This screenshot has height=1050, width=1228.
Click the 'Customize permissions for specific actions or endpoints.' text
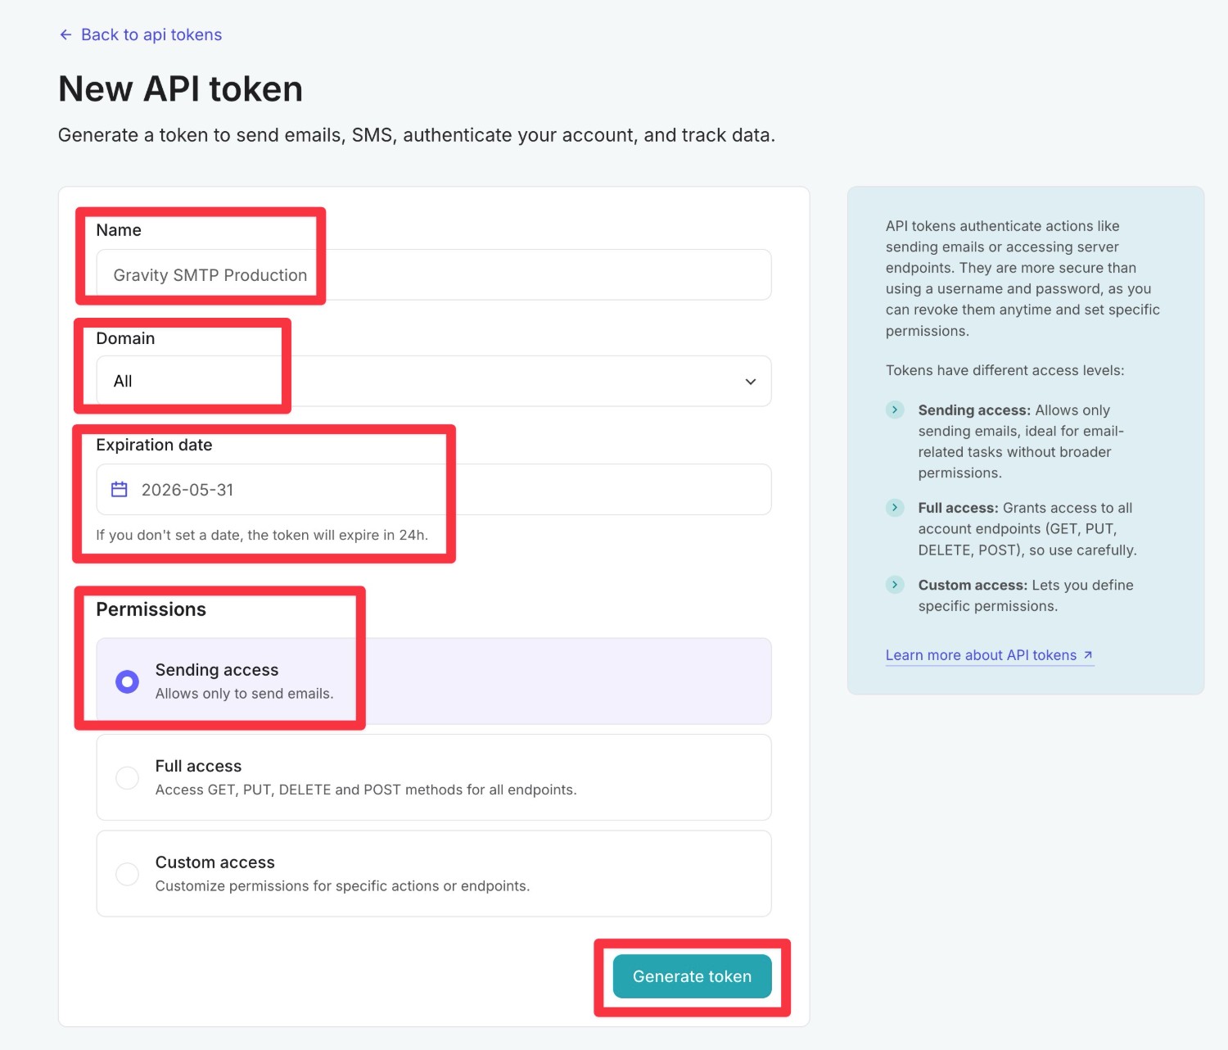coord(342,886)
